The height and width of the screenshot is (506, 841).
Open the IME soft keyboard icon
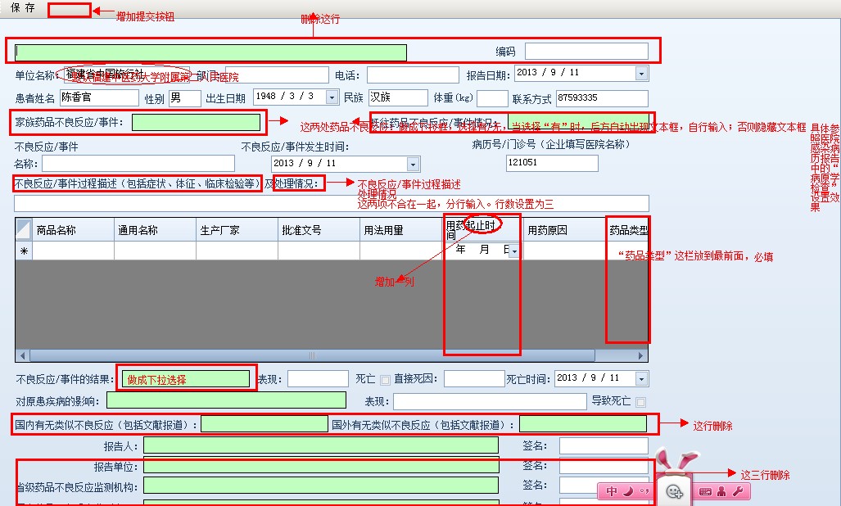[x=705, y=491]
